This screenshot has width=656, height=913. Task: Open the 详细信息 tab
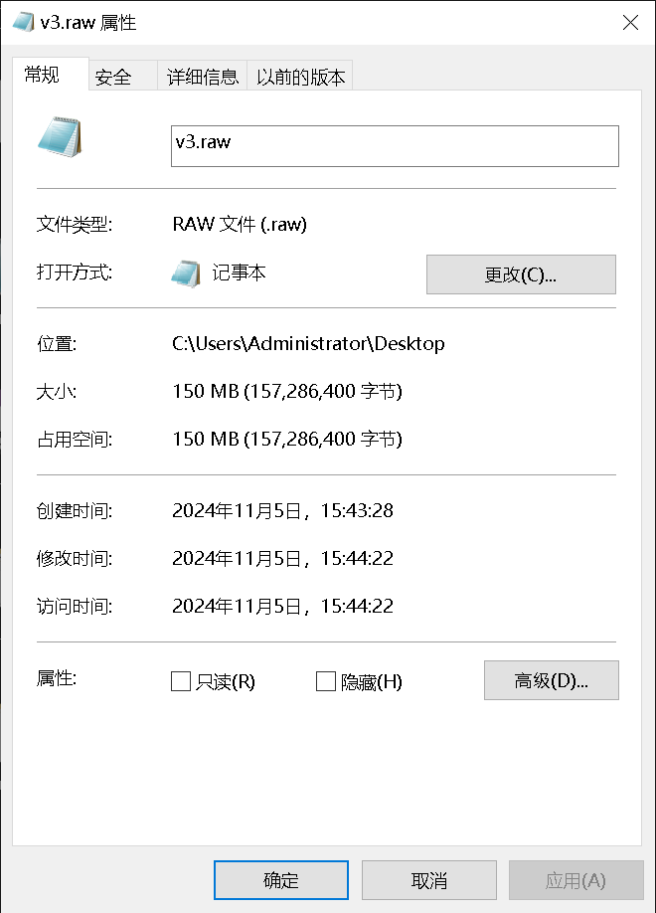[203, 77]
